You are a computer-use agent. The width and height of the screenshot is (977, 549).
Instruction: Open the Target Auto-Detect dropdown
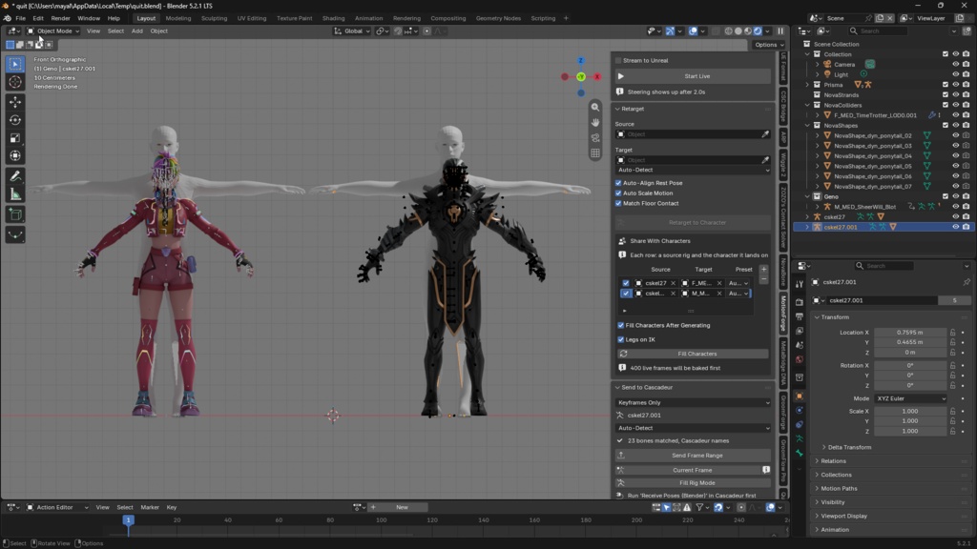point(693,170)
